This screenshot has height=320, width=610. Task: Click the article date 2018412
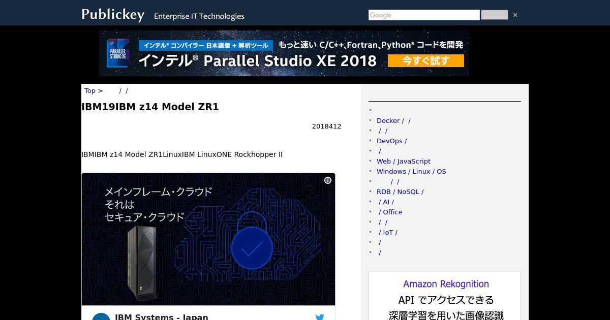click(x=326, y=126)
